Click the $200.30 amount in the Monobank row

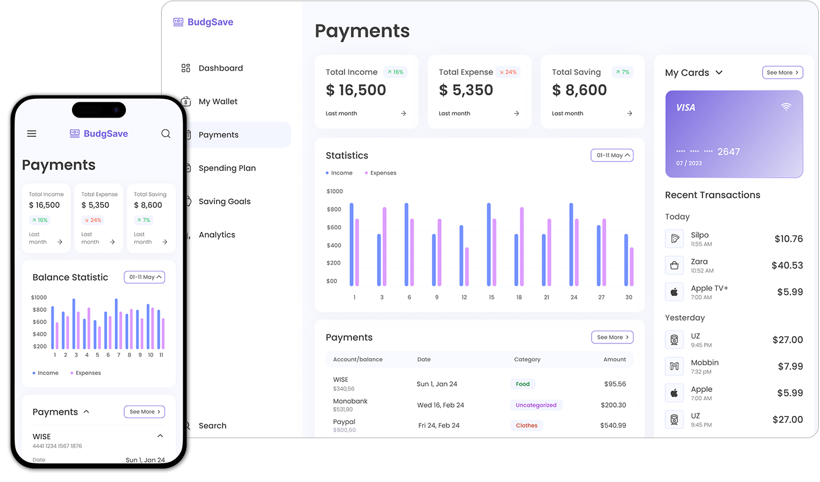click(x=613, y=405)
